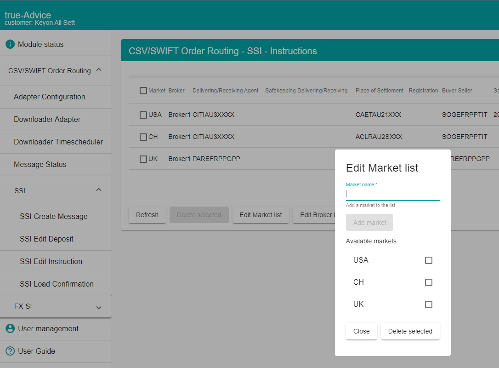
Task: Click the Buyer Seller column header
Action: pos(457,91)
